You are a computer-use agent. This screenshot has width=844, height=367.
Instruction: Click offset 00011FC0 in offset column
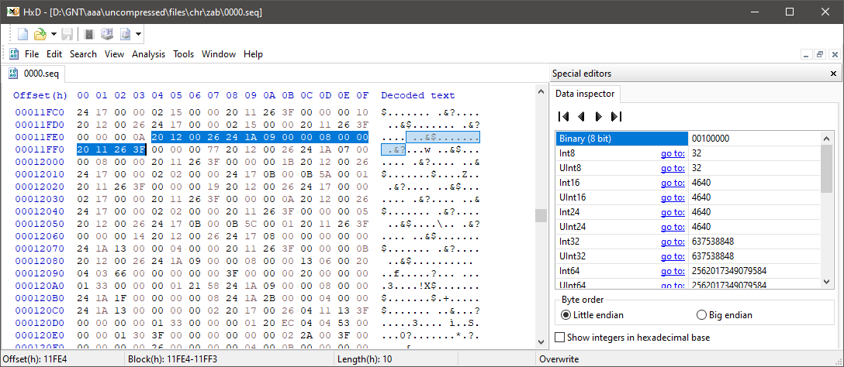(40, 112)
